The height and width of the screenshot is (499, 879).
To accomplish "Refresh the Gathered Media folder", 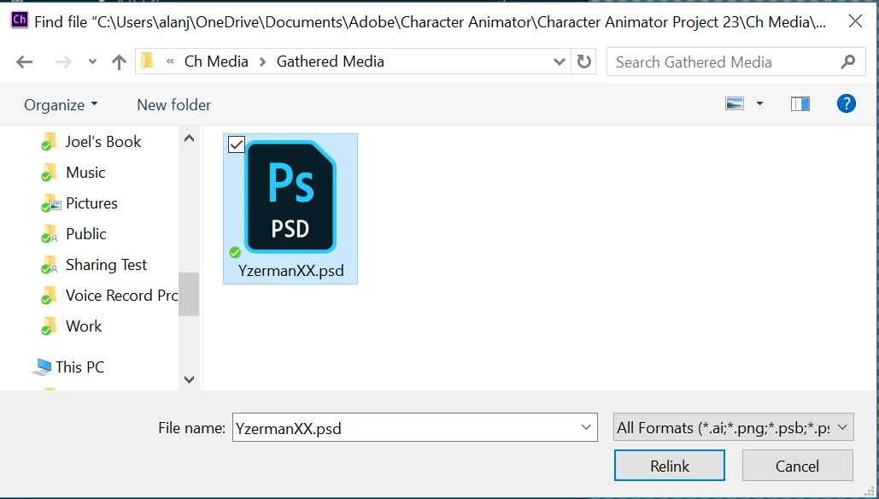I will point(583,62).
